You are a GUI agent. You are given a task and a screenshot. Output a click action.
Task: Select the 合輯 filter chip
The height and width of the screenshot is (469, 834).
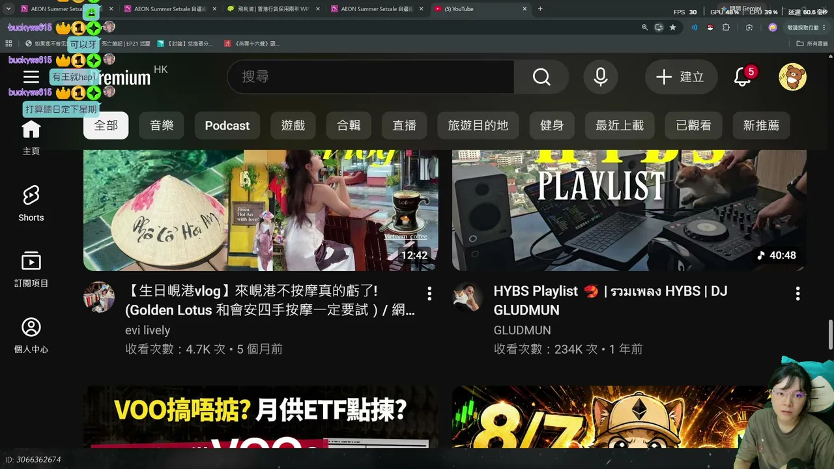(x=349, y=126)
